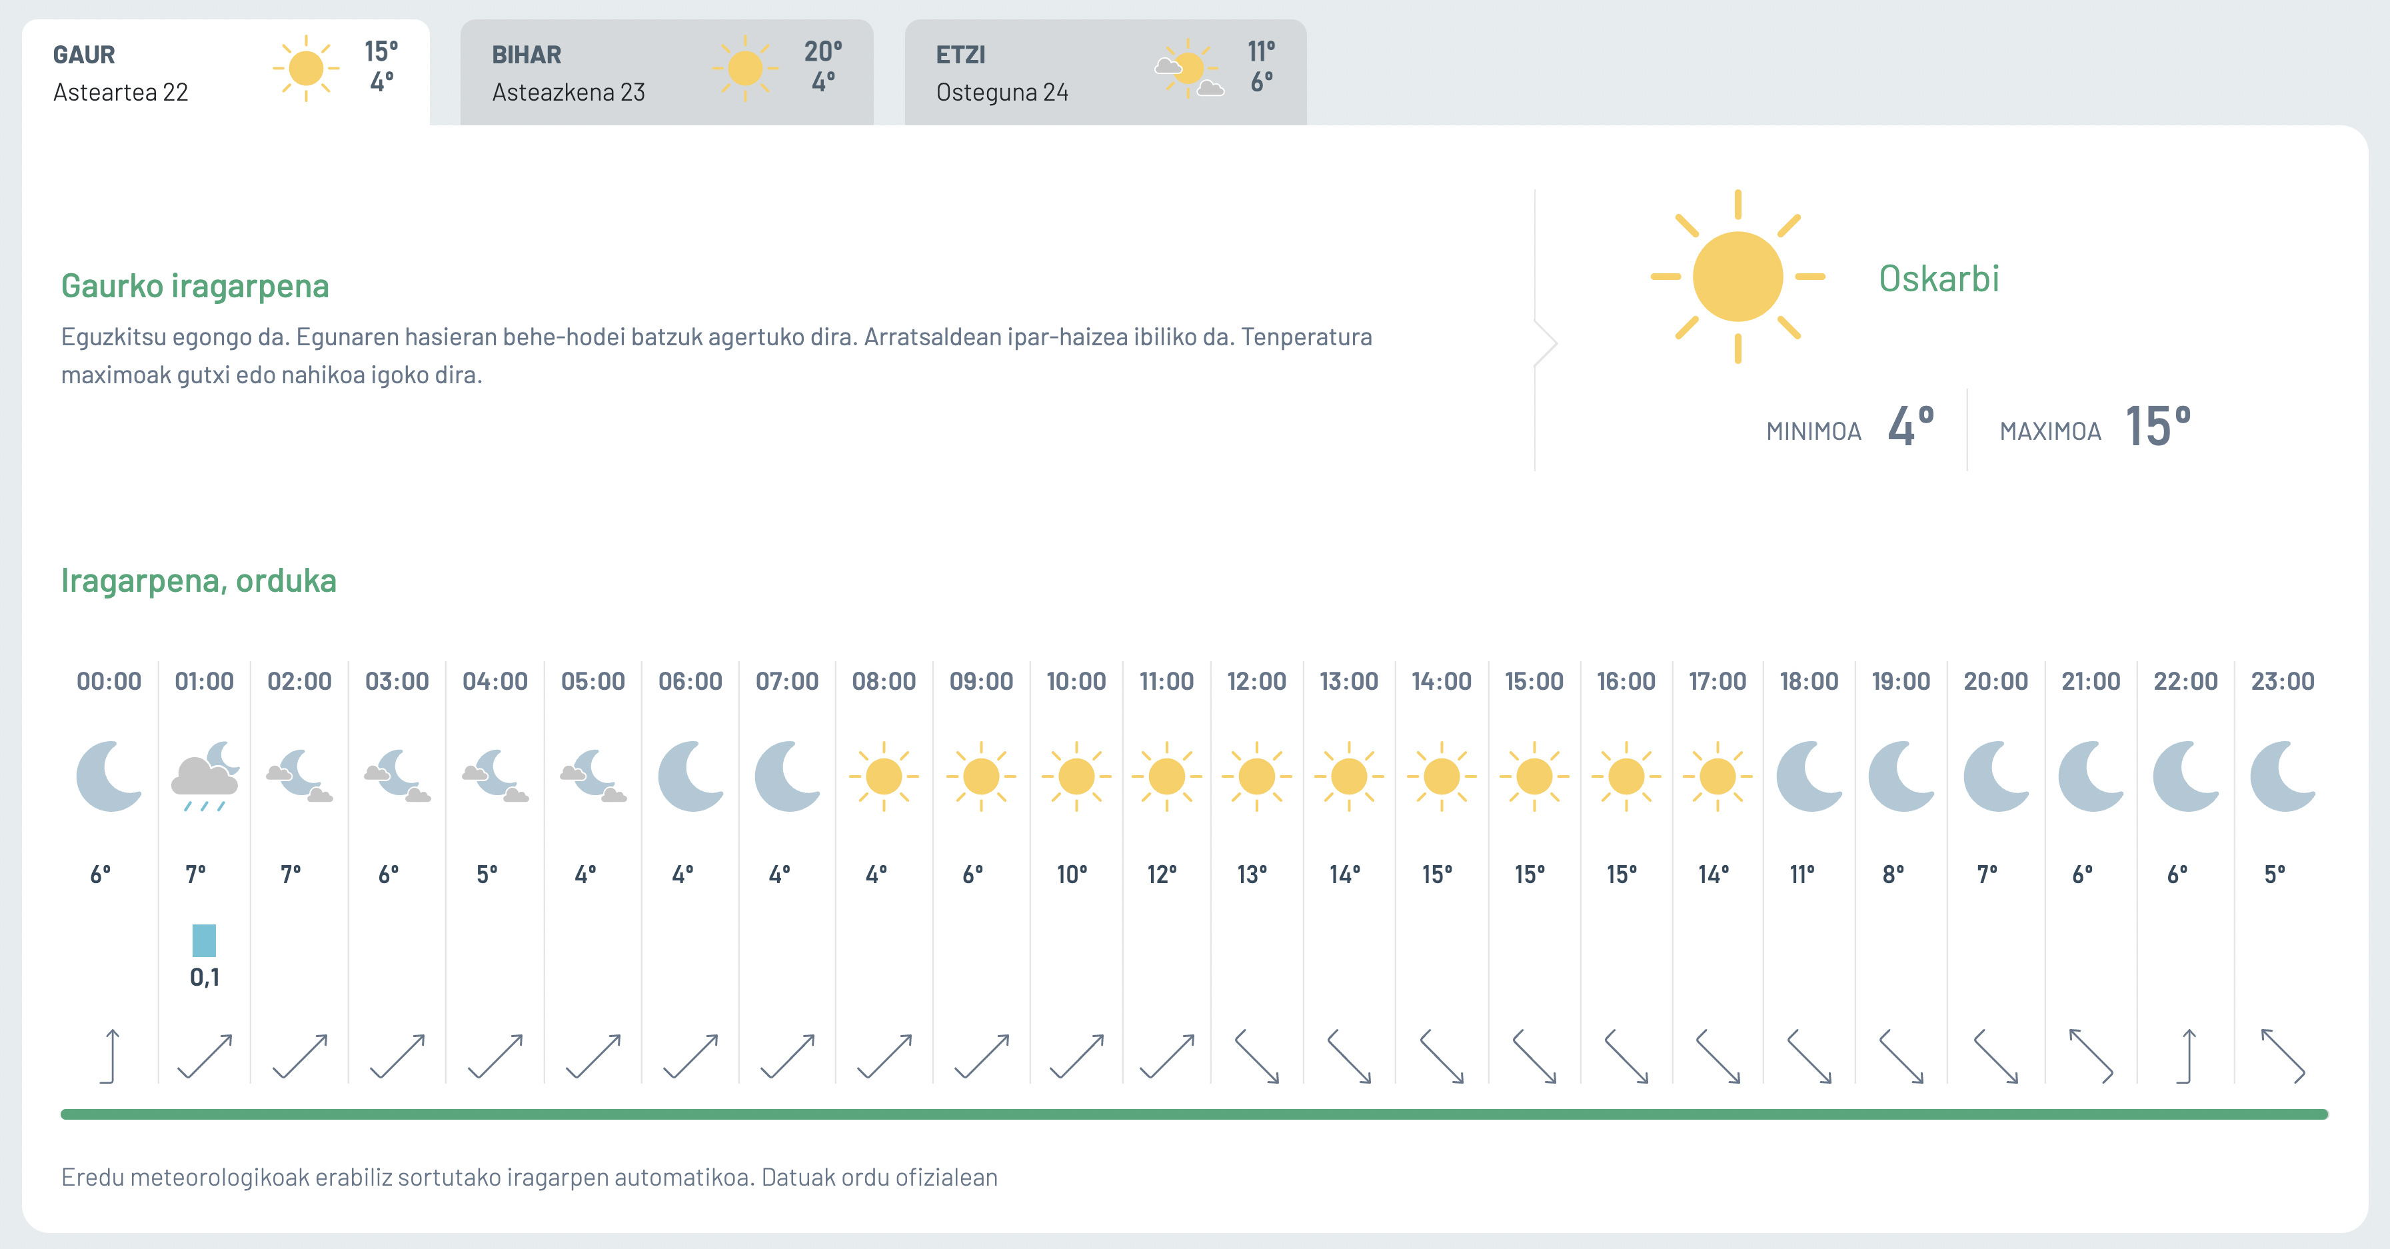Image resolution: width=2390 pixels, height=1249 pixels.
Task: Click the Iragarpena, orduka heading
Action: click(199, 581)
